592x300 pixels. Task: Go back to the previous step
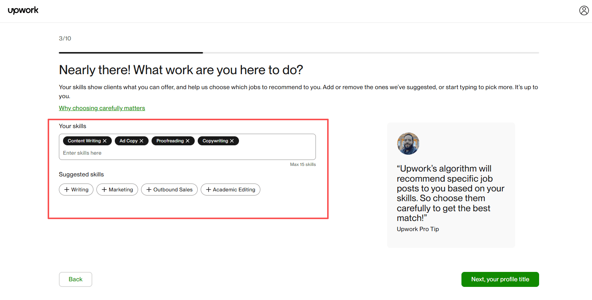tap(75, 279)
